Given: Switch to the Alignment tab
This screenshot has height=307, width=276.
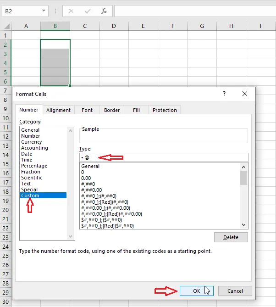Looking at the screenshot, I should [x=58, y=110].
